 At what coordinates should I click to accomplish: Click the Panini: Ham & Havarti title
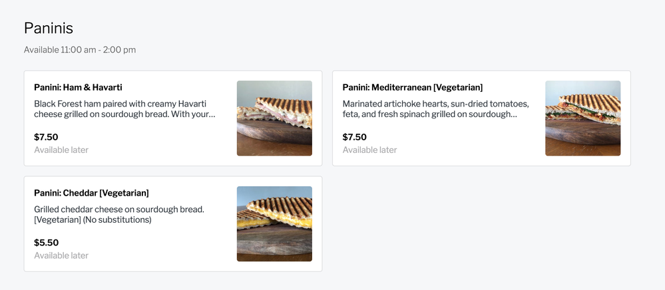point(78,87)
